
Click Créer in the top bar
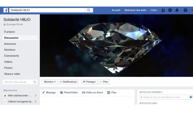pyautogui.click(x=154, y=10)
